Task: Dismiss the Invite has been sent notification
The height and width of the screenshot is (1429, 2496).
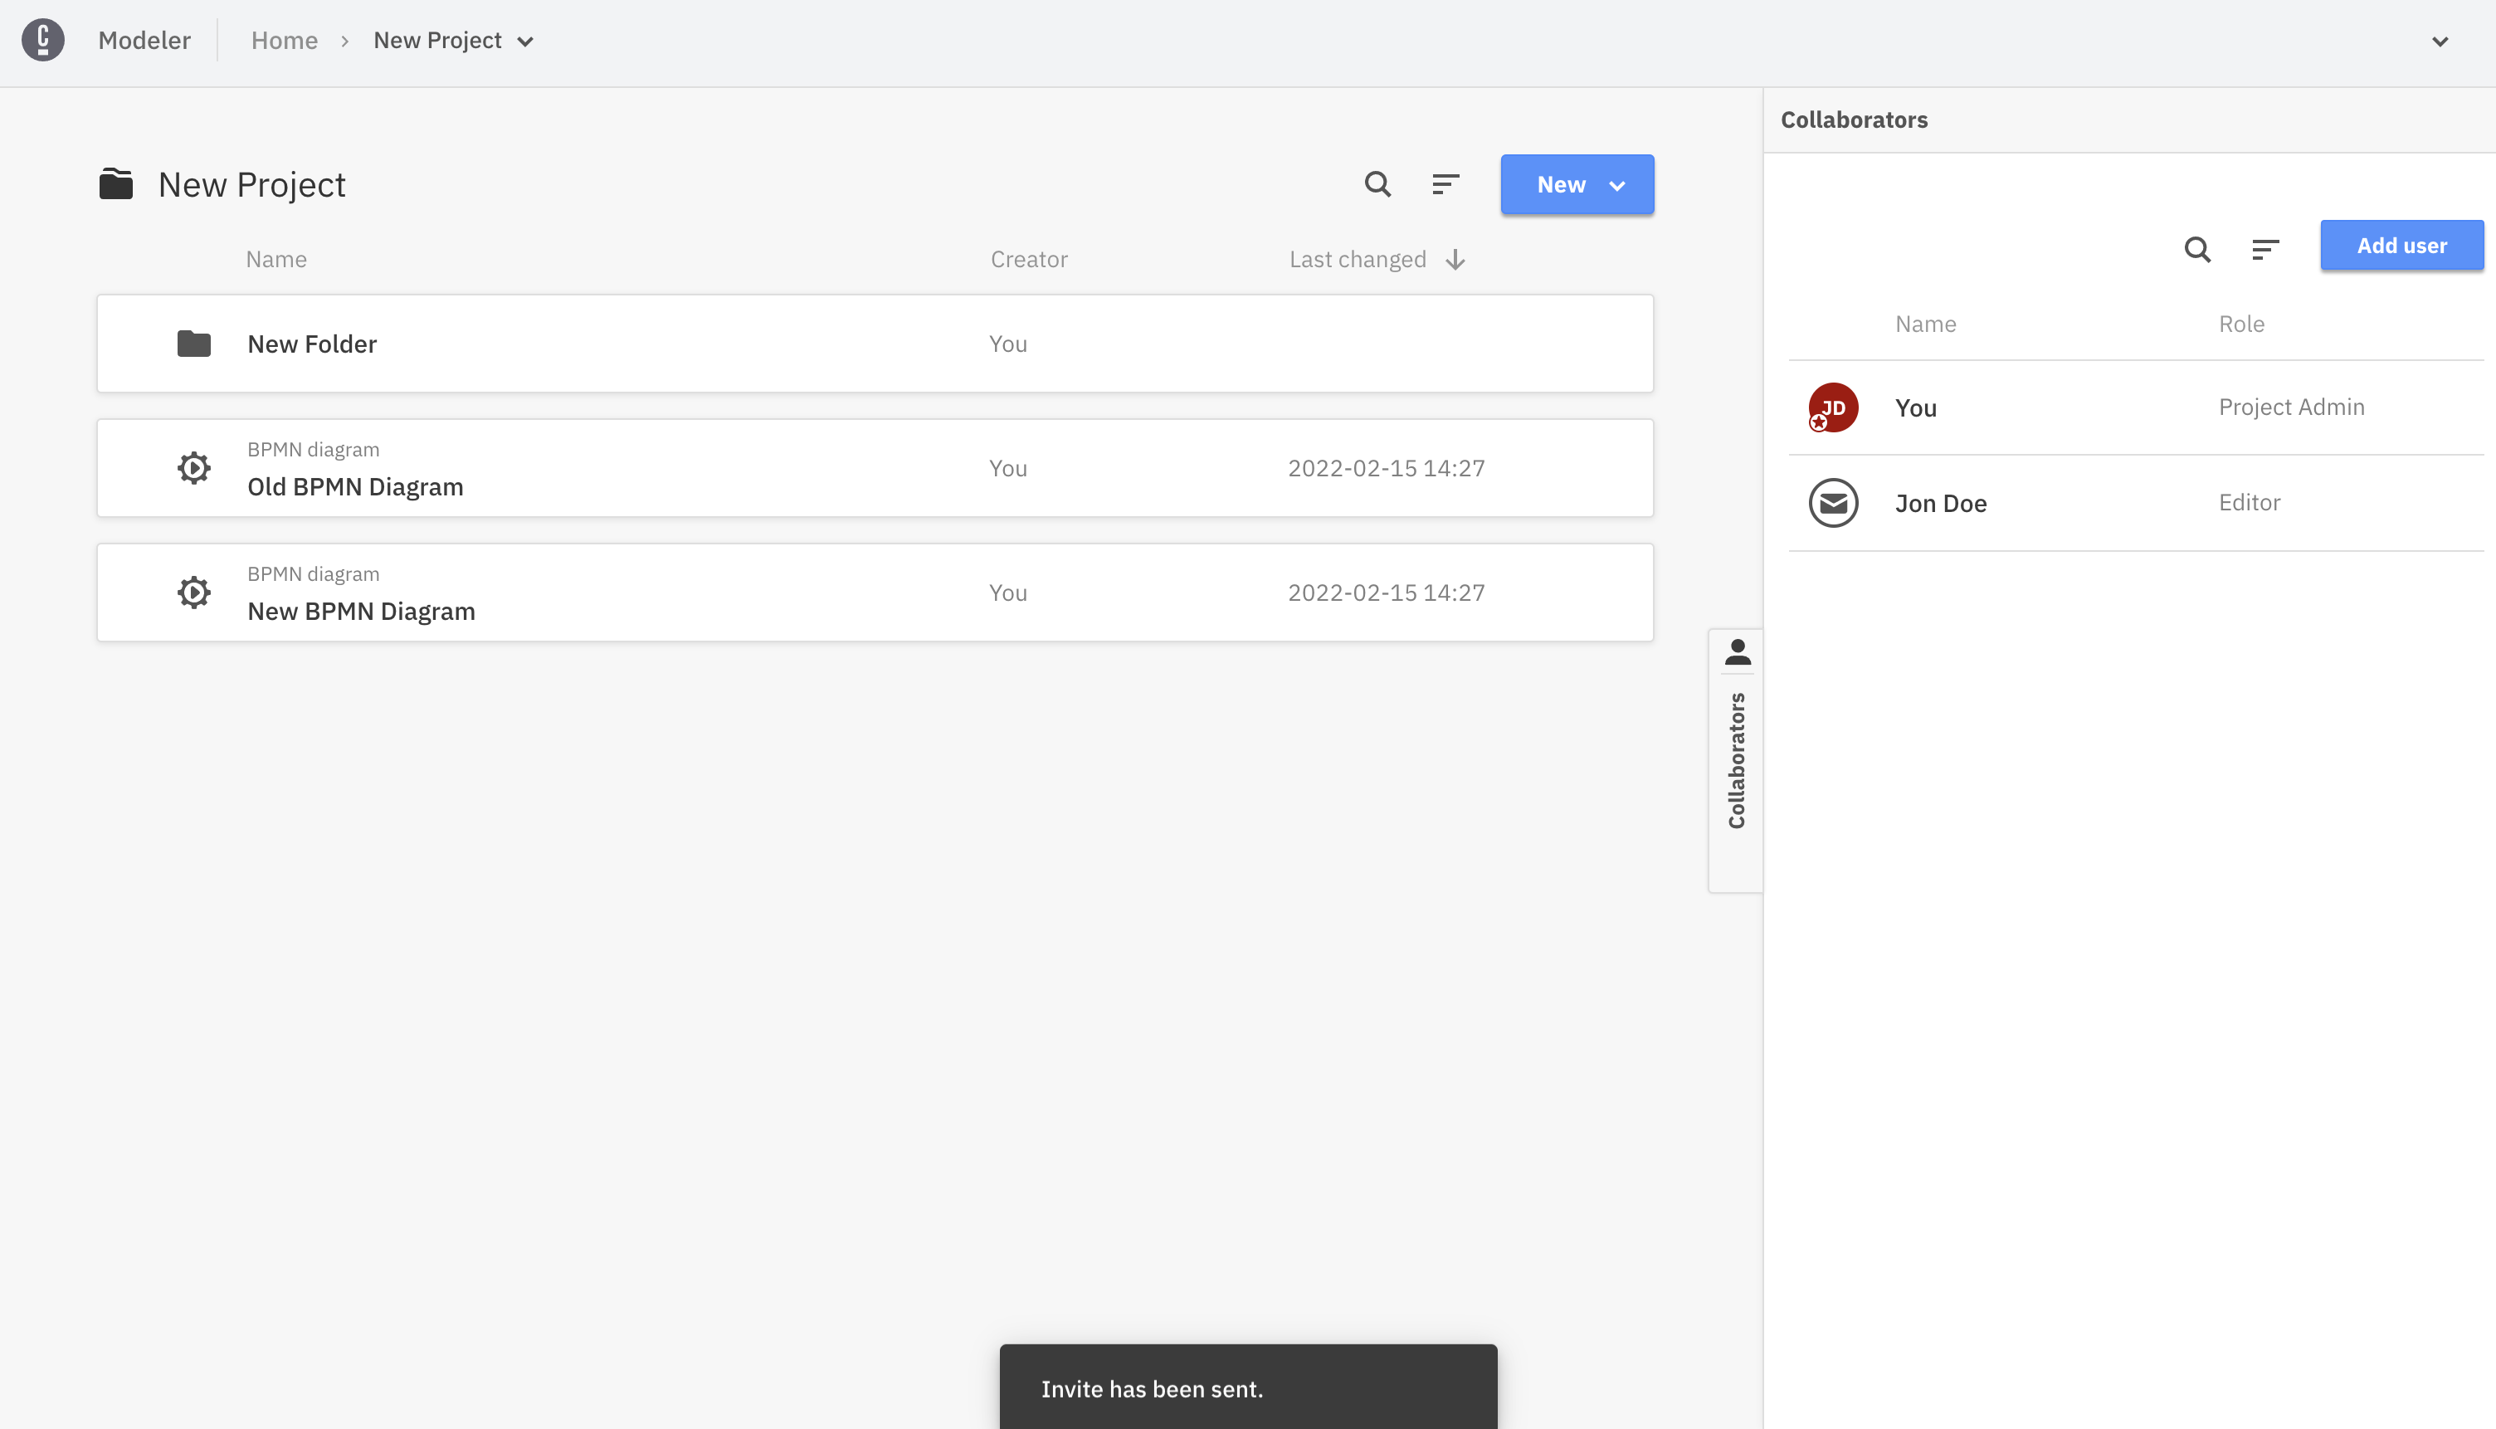Action: pyautogui.click(x=1247, y=1388)
